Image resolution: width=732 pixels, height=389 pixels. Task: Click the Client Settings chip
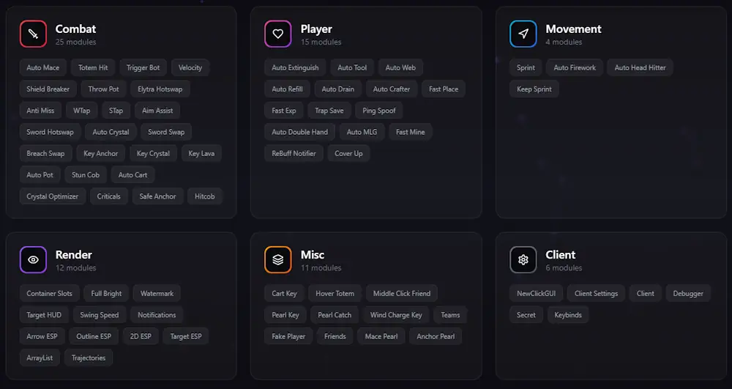click(x=596, y=293)
